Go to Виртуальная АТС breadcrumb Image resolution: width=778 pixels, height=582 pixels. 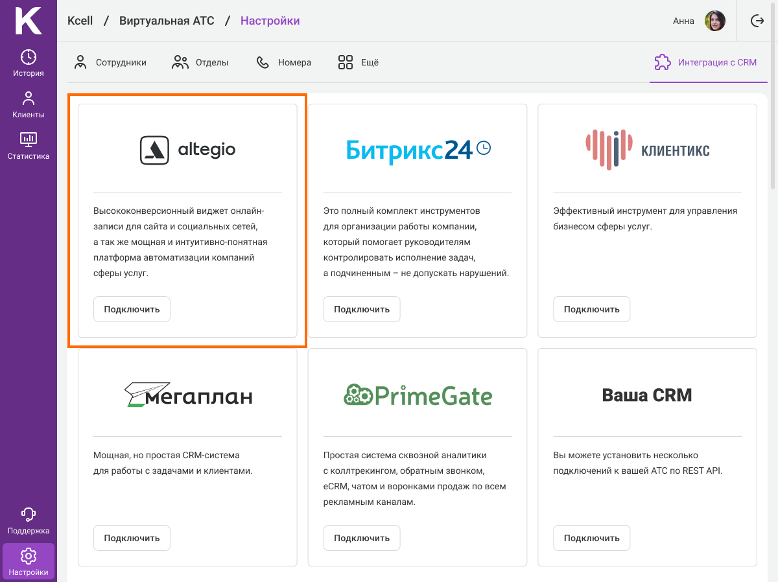coord(166,21)
